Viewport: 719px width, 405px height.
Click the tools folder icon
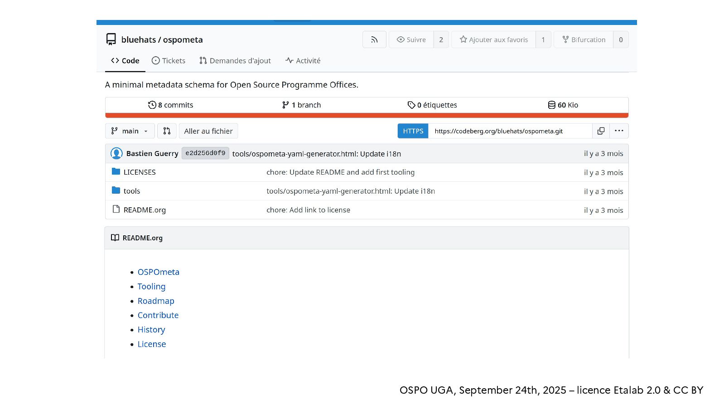click(x=116, y=190)
